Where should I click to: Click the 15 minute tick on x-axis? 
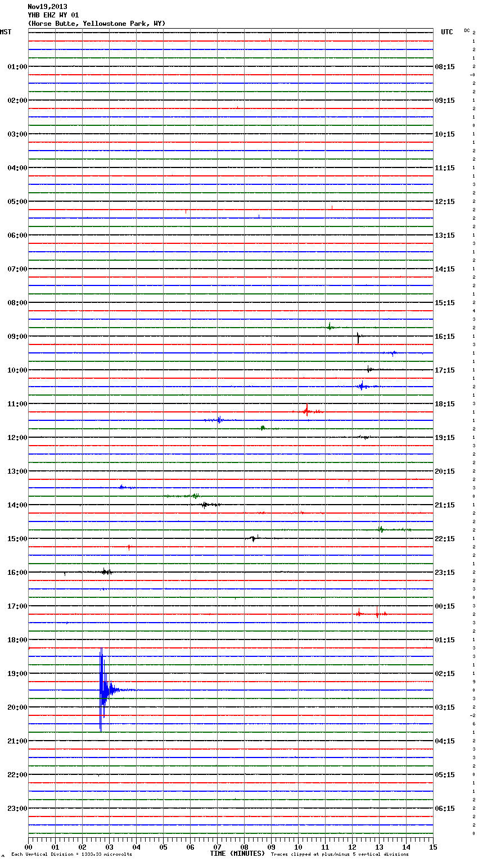tap(432, 847)
